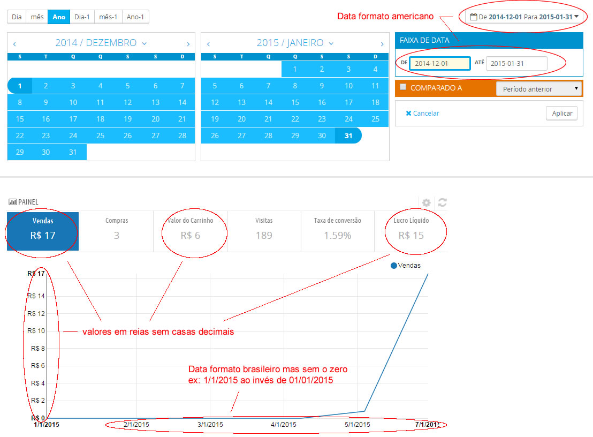This screenshot has height=437, width=593.
Task: Open the panel settings gear icon
Action: [x=426, y=203]
